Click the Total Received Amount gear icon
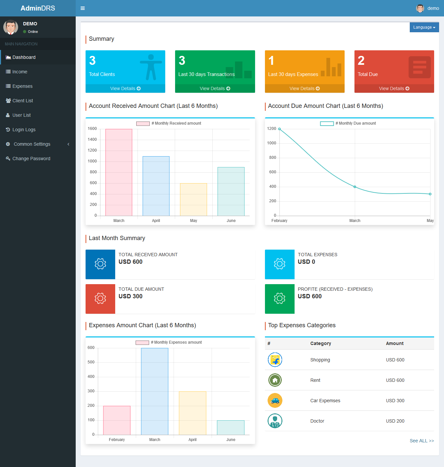 point(100,264)
